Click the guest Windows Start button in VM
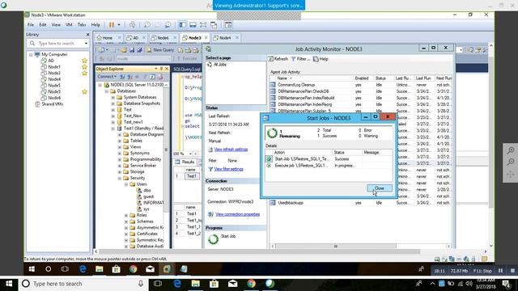The width and height of the screenshot is (518, 291). [32, 269]
